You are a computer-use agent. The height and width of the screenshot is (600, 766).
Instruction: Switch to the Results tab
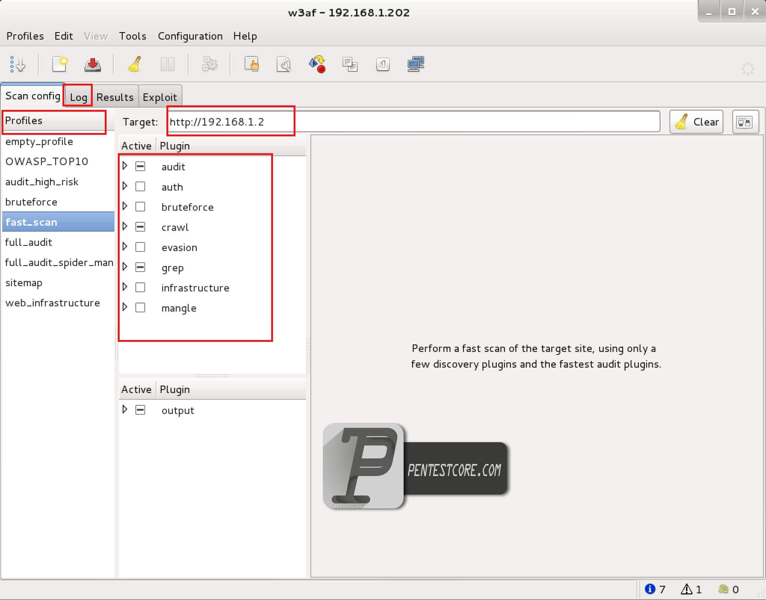(x=115, y=97)
